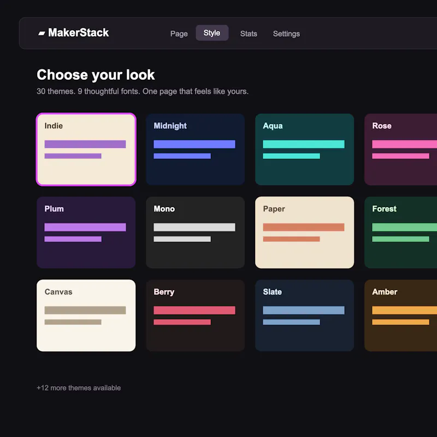This screenshot has width=437, height=437.
Task: Click the MakerStack logo icon
Action: [42, 33]
